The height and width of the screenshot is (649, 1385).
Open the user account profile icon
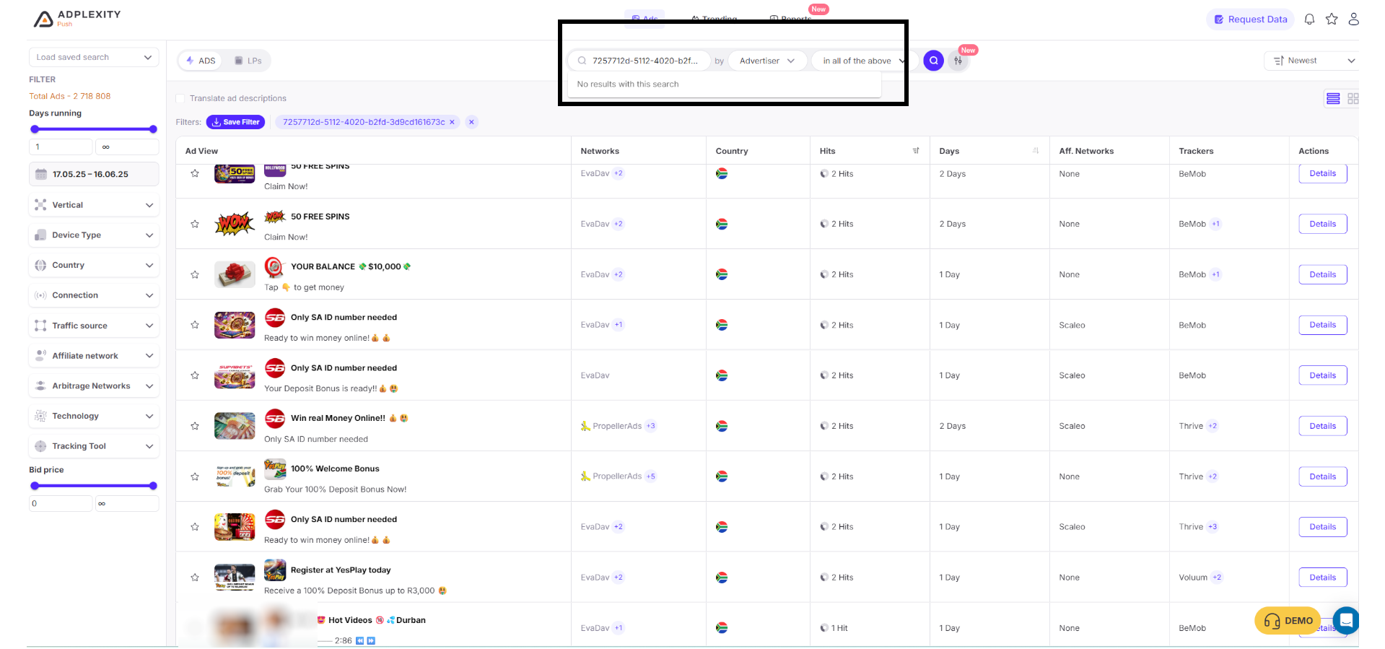1354,19
